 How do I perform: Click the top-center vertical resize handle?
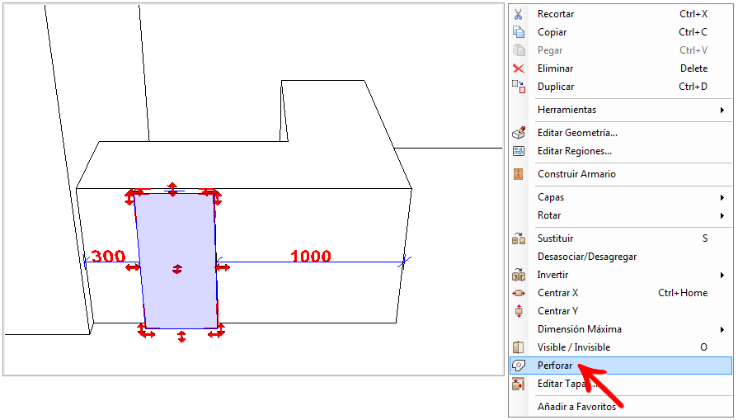(172, 189)
